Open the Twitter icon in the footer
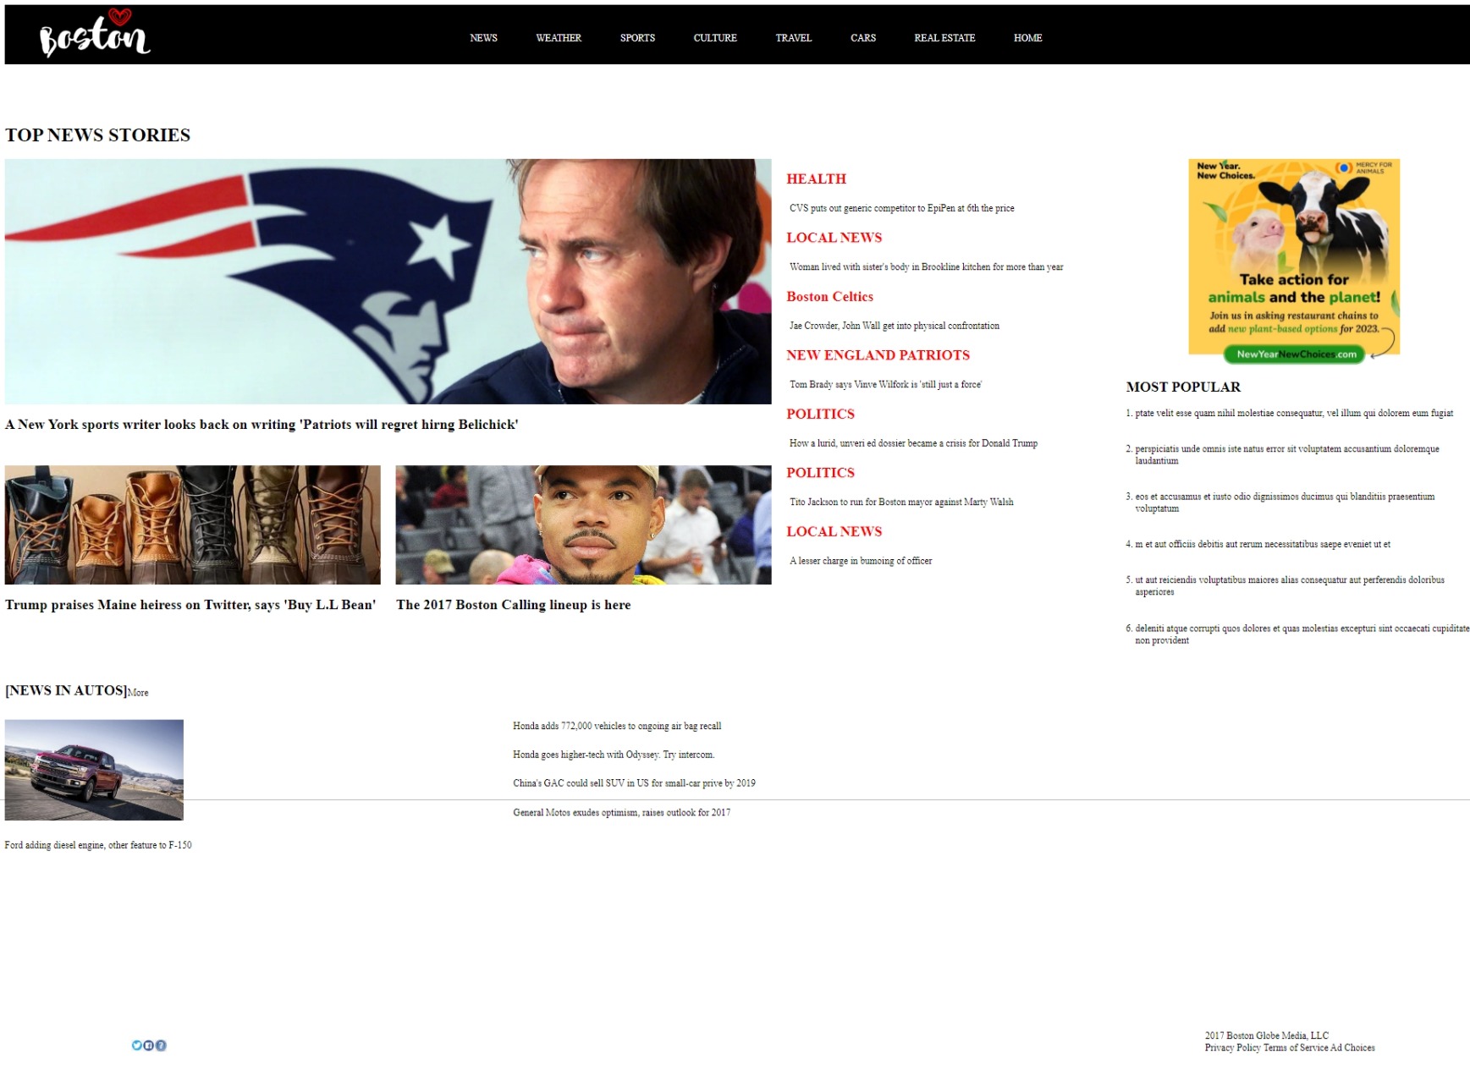This screenshot has height=1065, width=1470. tap(137, 1046)
